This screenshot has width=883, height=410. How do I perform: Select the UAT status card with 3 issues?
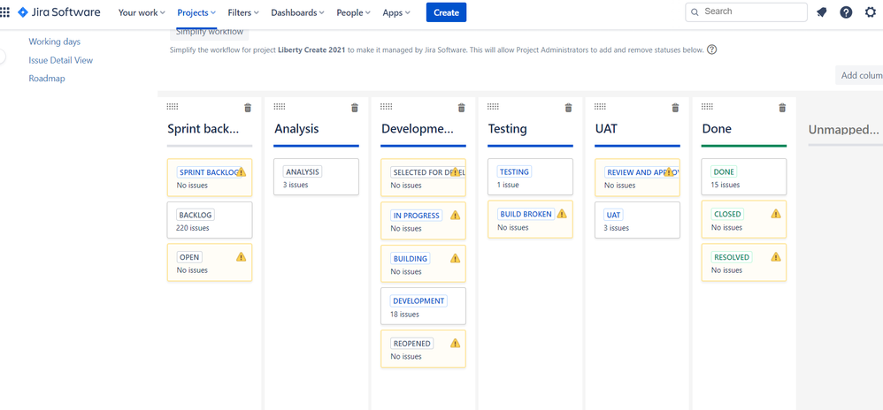pos(637,220)
